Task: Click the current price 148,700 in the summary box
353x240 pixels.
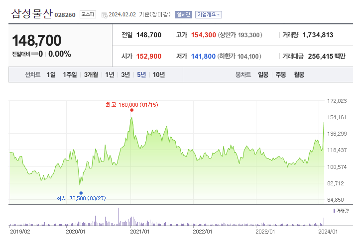Action: 36,40
